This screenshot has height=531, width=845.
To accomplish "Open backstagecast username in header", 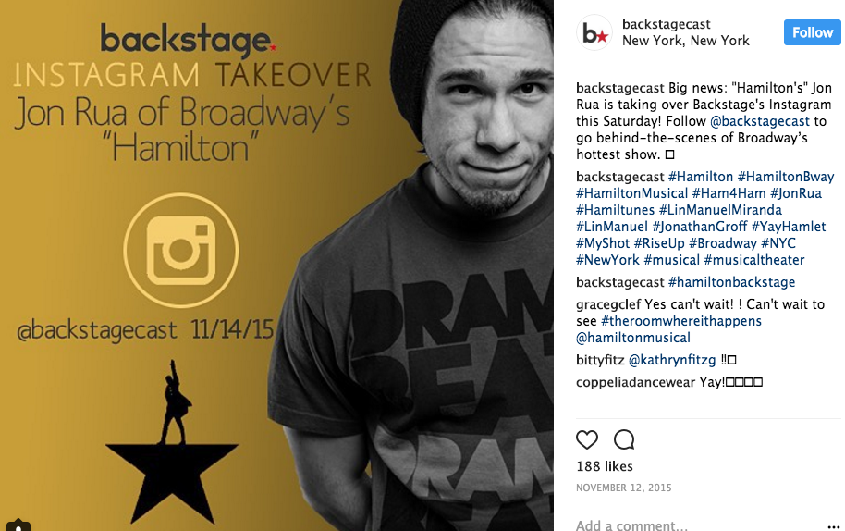I will click(666, 24).
